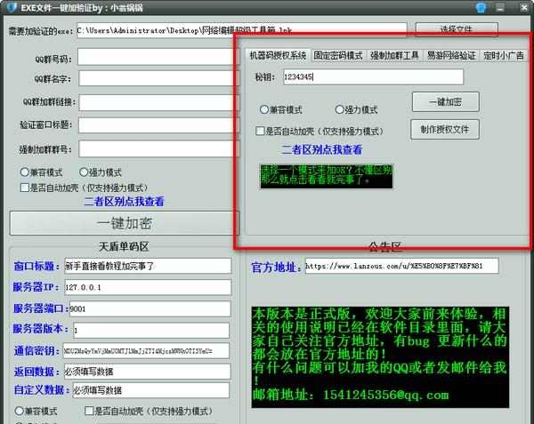Click the green announcement text with email address
The image size is (534, 424).
pyautogui.click(x=380, y=357)
